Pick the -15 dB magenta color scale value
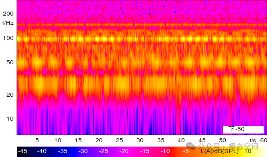The height and width of the screenshot is (157, 267). (145, 151)
